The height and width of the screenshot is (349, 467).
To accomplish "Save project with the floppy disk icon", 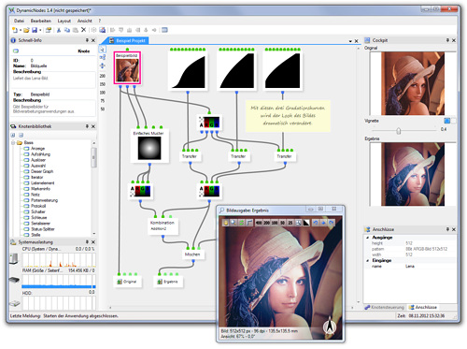I will tap(35, 30).
